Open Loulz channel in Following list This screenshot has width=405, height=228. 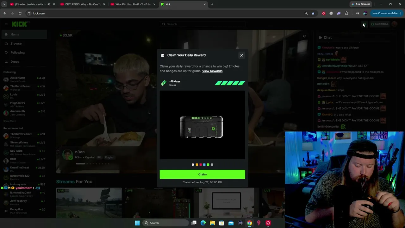pos(24,96)
